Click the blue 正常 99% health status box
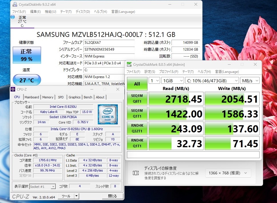277x203 pixels. tap(27, 55)
